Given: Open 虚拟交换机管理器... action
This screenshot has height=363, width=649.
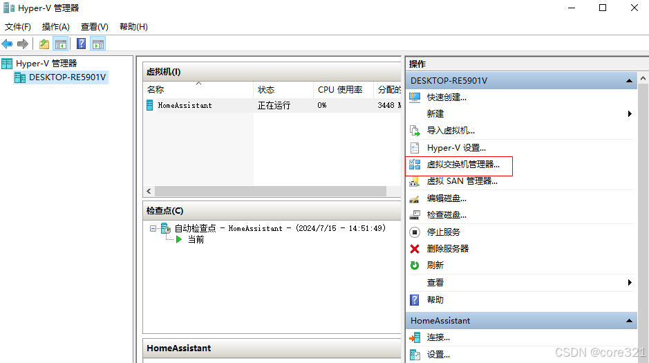Looking at the screenshot, I should pyautogui.click(x=463, y=165).
